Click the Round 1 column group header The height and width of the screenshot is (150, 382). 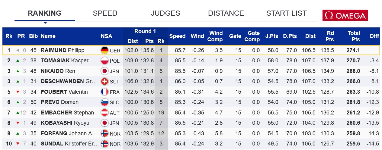click(145, 31)
